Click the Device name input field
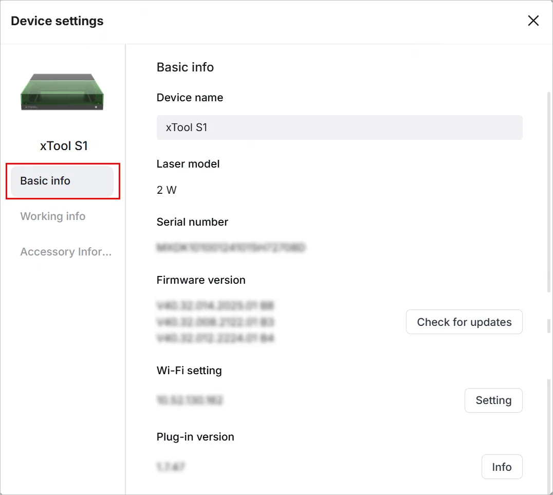Viewport: 553px width, 495px height. pos(339,127)
